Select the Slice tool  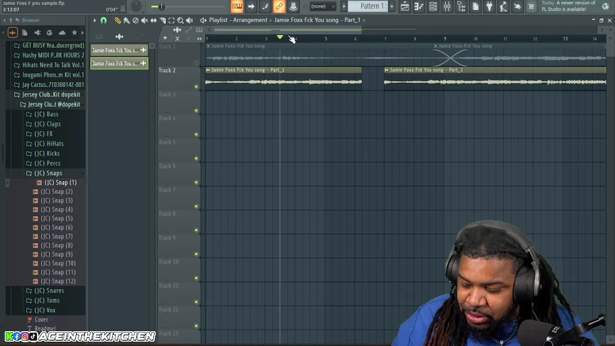tap(162, 20)
